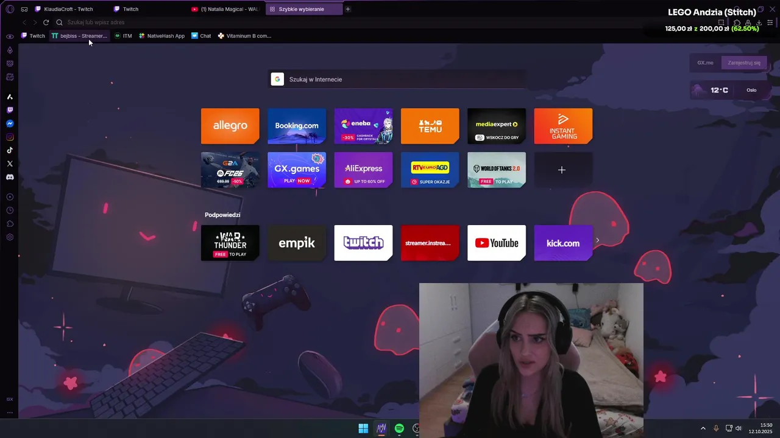This screenshot has height=438, width=780.
Task: Open the Booking.com speed dial tile
Action: pos(297,126)
